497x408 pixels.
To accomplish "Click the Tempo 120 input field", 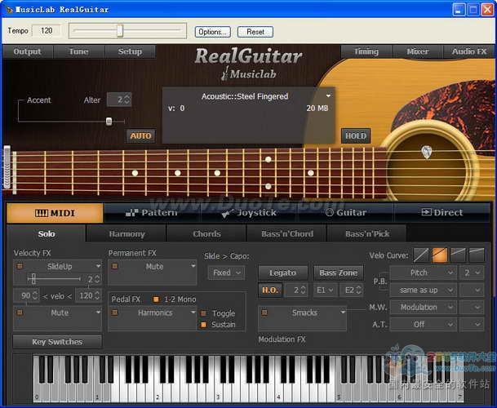I will [x=47, y=31].
